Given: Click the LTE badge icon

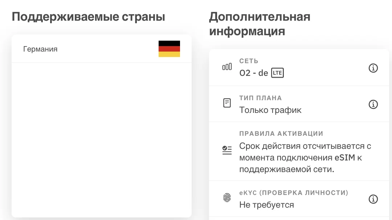Looking at the screenshot, I should pos(278,73).
